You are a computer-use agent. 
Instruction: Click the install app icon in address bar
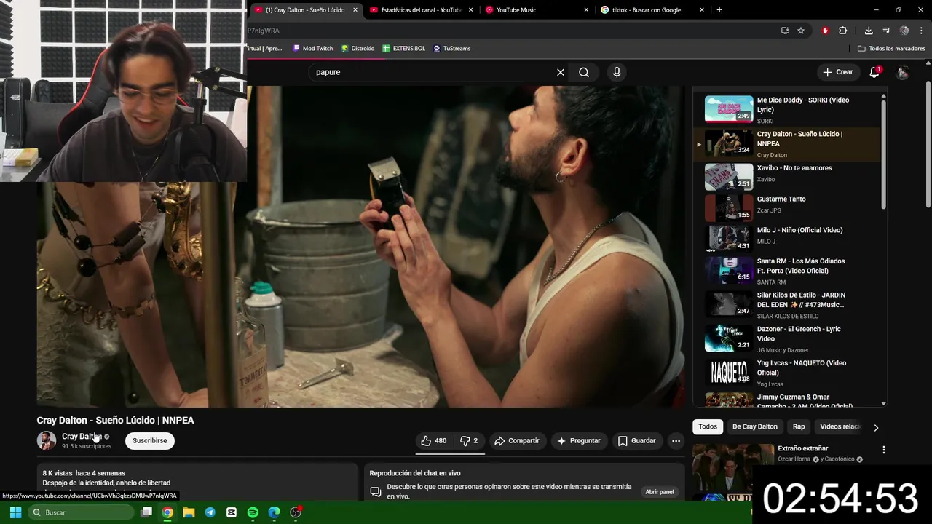(785, 31)
